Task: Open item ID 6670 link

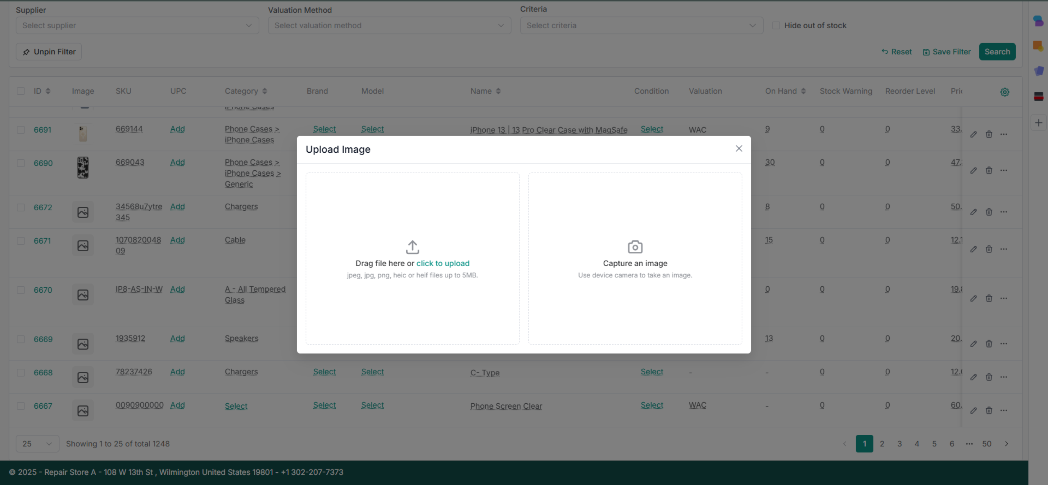Action: [x=43, y=290]
